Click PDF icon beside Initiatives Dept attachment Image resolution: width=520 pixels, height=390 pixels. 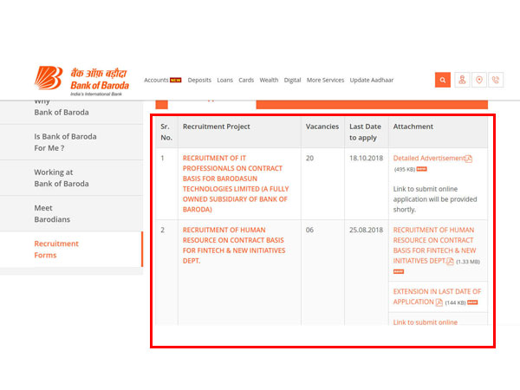pos(450,262)
